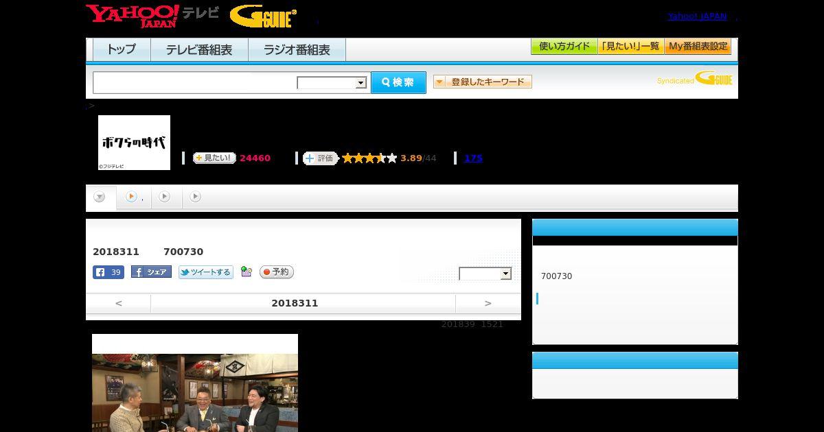Go to the previous date with the < arrow
This screenshot has height=432, width=824.
point(119,303)
